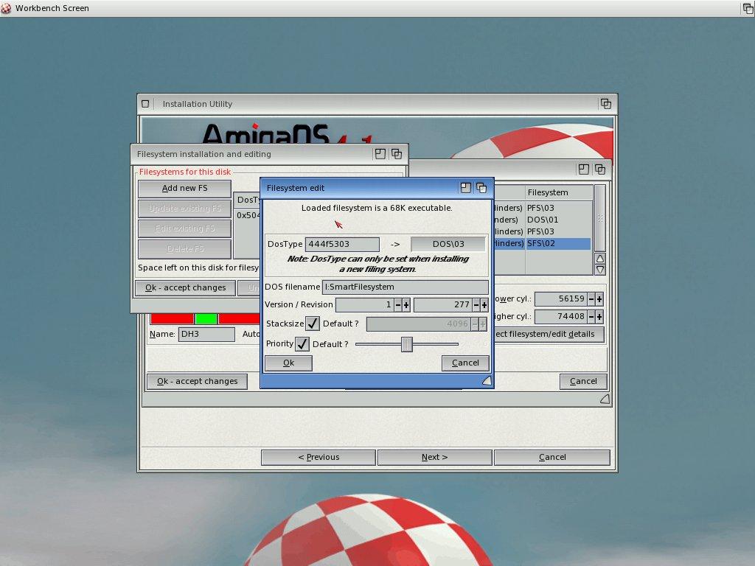Click the Select filesystem/edit details button
Image resolution: width=755 pixels, height=566 pixels.
coord(549,334)
